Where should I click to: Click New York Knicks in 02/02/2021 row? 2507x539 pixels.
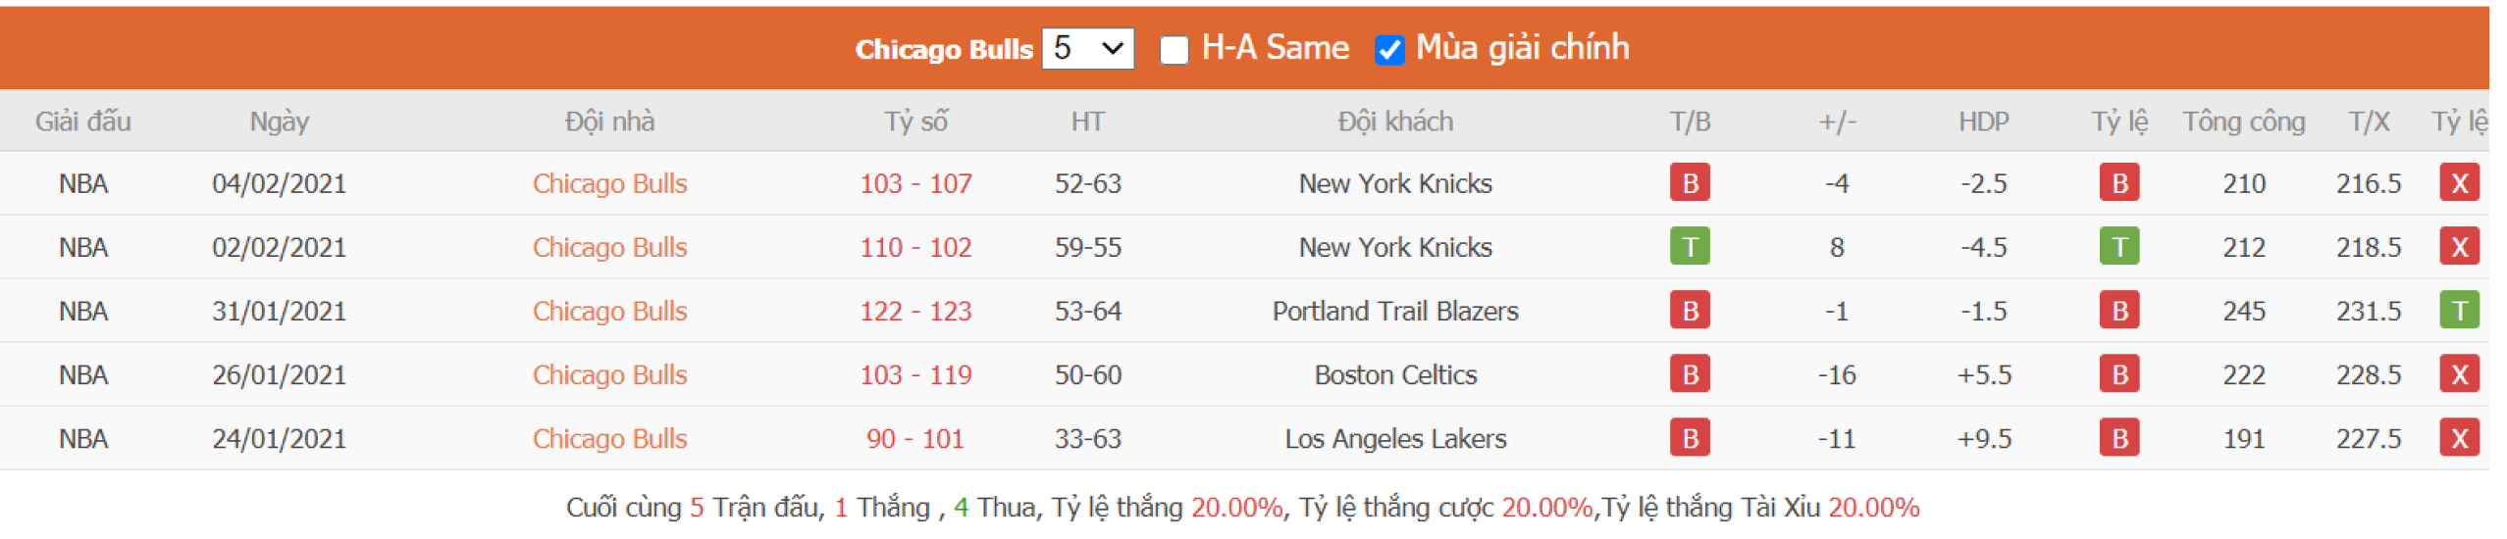[x=1394, y=247]
